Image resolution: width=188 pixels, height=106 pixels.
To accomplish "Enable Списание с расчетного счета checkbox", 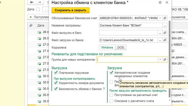I will 111,101.
